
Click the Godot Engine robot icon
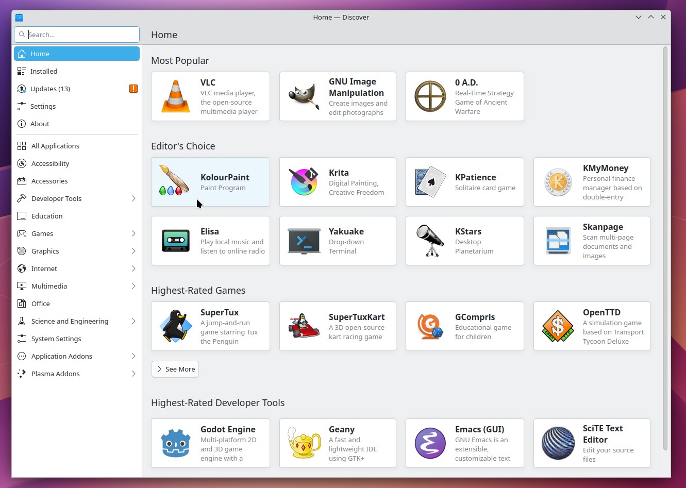pyautogui.click(x=176, y=443)
